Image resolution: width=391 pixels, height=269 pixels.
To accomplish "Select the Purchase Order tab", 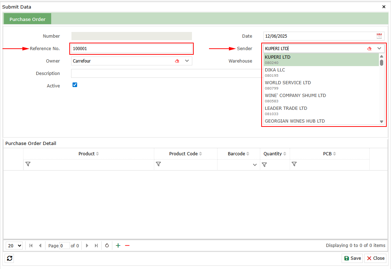I will pos(27,19).
